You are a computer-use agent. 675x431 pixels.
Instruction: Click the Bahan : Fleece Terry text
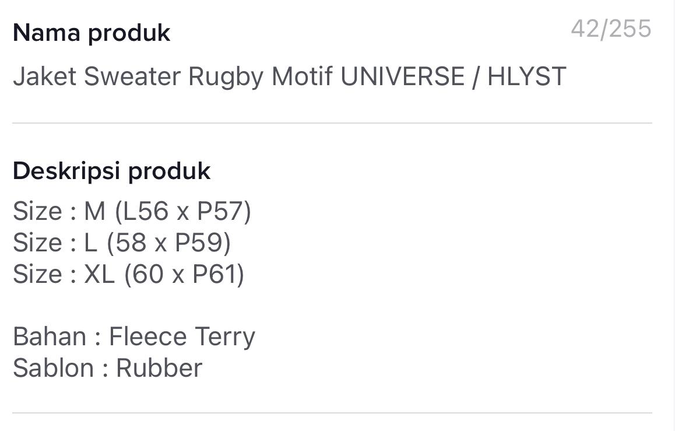point(134,336)
